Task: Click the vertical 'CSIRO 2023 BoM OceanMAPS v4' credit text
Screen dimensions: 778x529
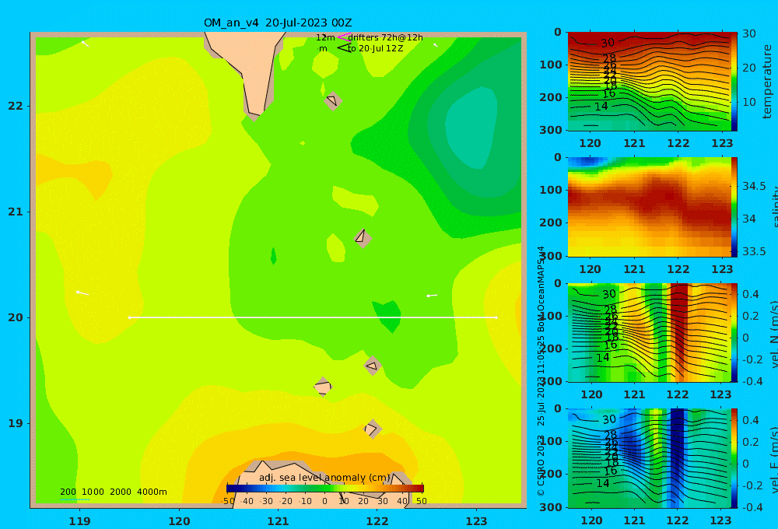Action: click(x=541, y=371)
